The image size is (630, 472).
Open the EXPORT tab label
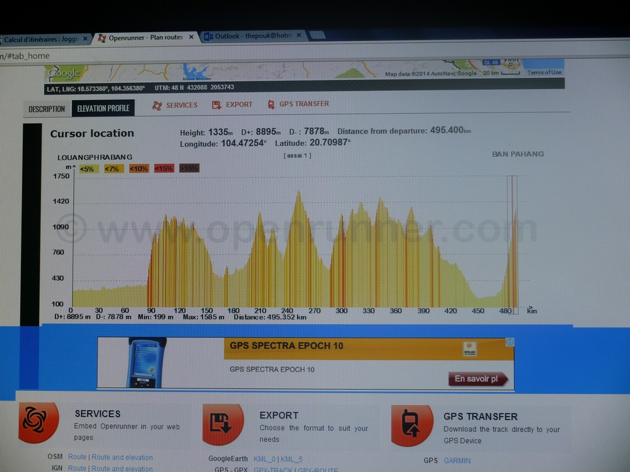239,104
